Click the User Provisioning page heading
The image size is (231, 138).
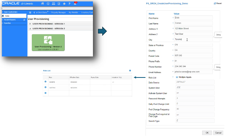38,19
